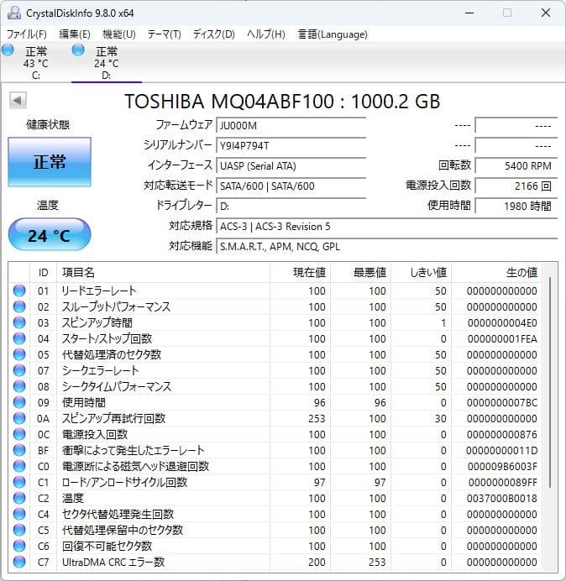Click raw value 000009B6003F
The width and height of the screenshot is (566, 581).
click(x=502, y=466)
